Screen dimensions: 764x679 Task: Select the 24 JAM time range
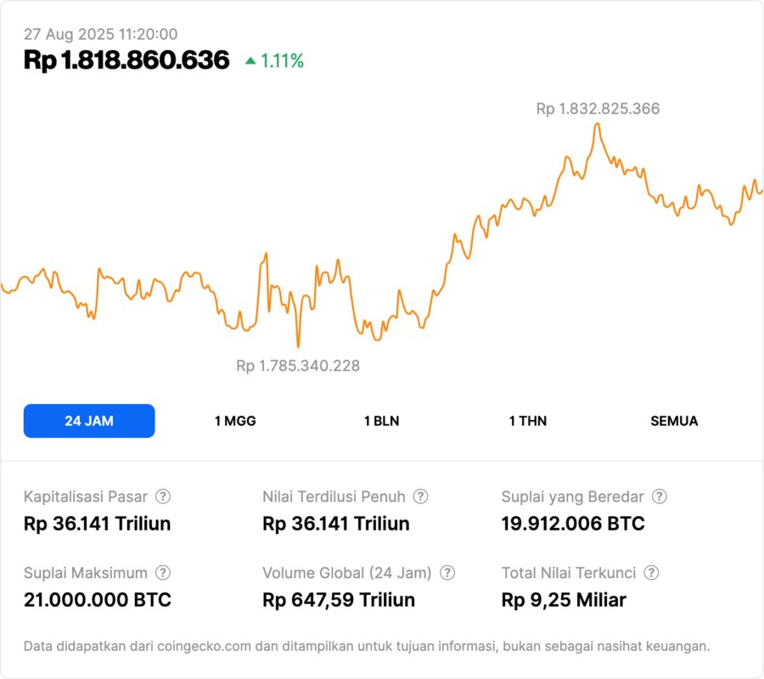[x=89, y=421]
